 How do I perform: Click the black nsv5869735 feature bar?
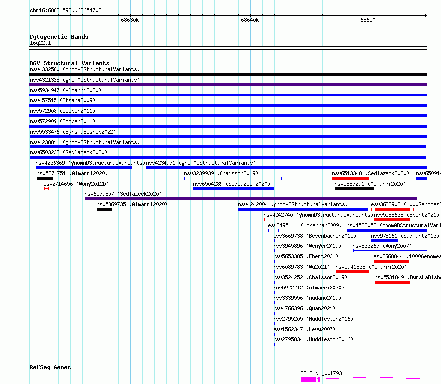105,209
